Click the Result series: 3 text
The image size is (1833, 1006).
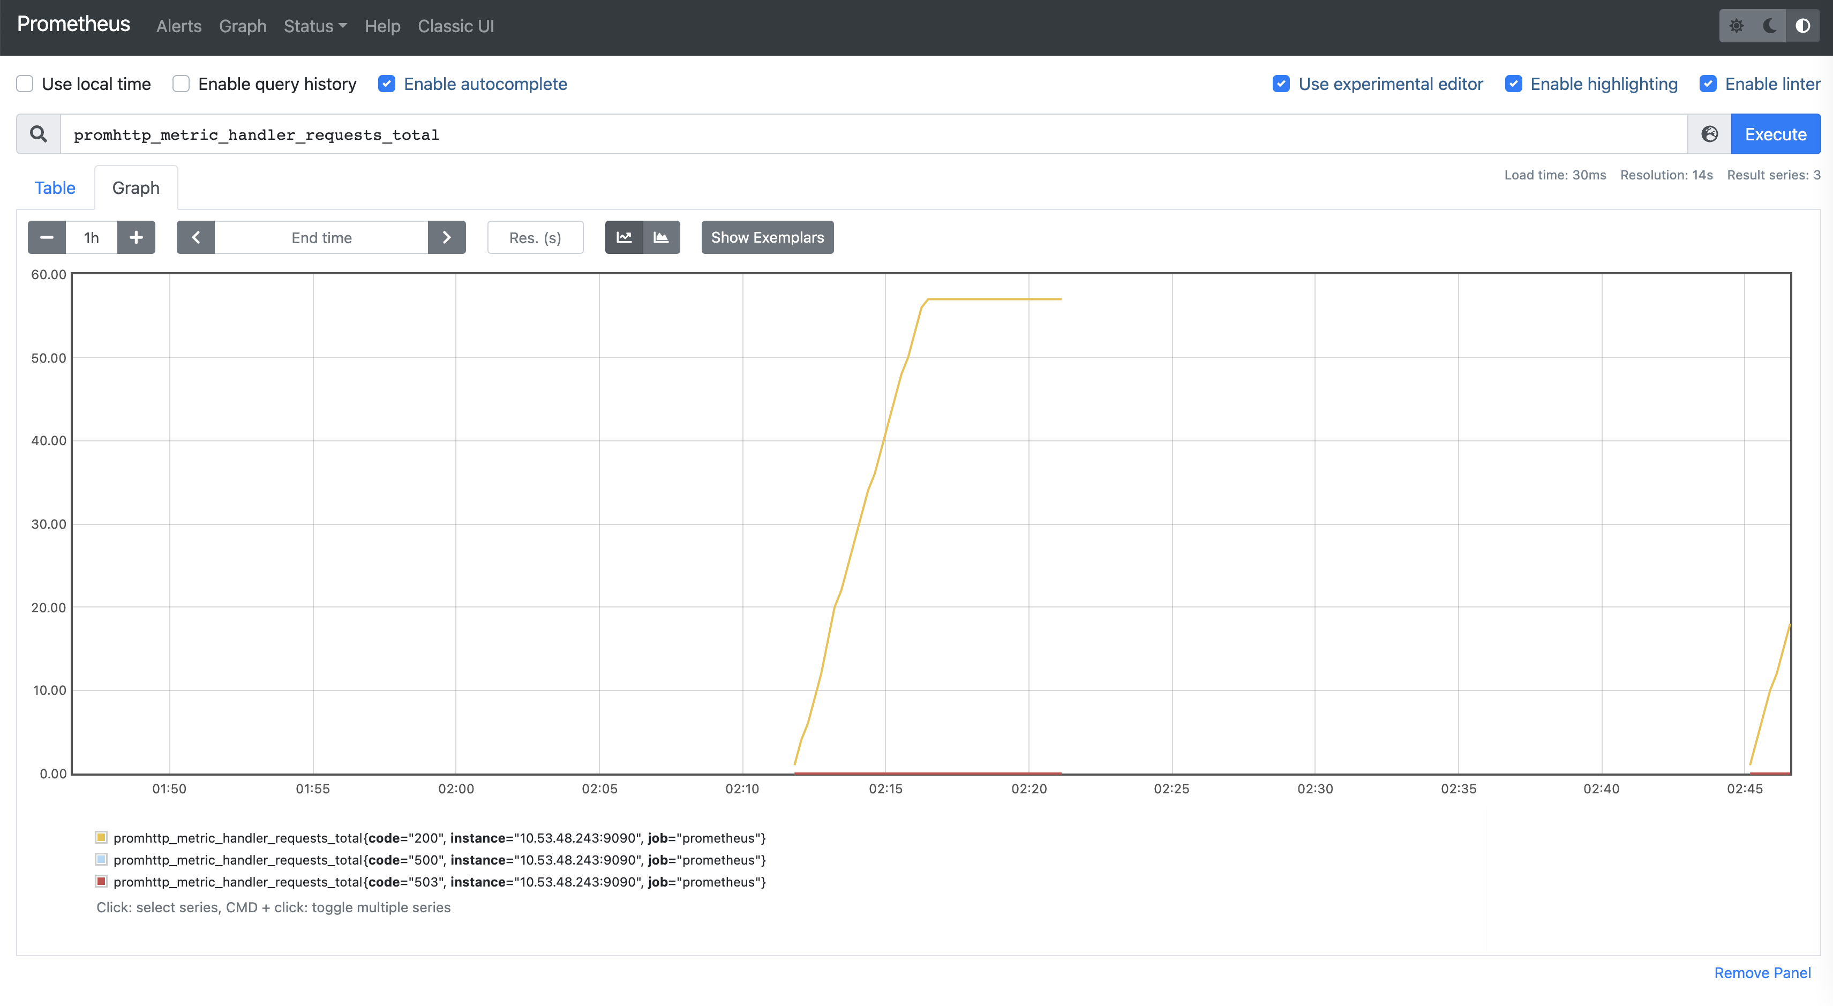pyautogui.click(x=1773, y=175)
